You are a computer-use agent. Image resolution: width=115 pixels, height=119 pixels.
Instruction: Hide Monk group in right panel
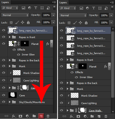[x=61, y=89]
